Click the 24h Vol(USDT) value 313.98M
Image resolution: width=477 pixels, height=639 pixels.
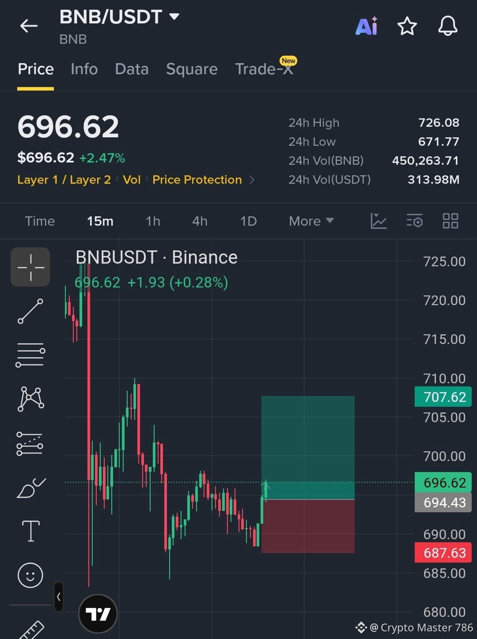433,180
